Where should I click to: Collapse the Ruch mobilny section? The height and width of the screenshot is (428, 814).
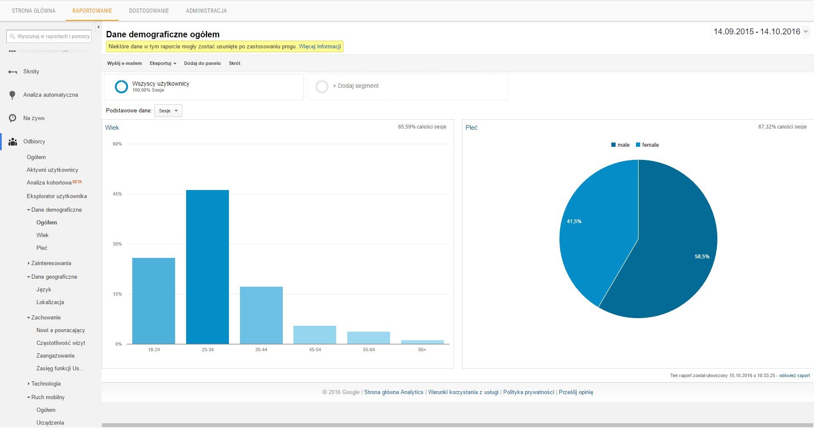[x=28, y=397]
